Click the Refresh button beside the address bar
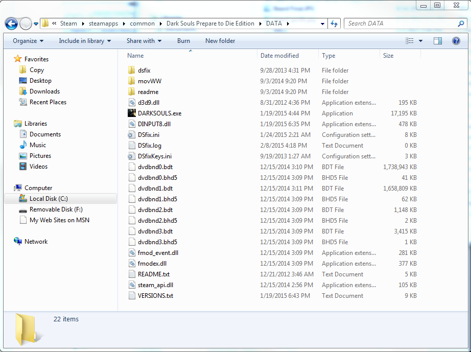Screen dimensions: 471x352 [x=334, y=24]
